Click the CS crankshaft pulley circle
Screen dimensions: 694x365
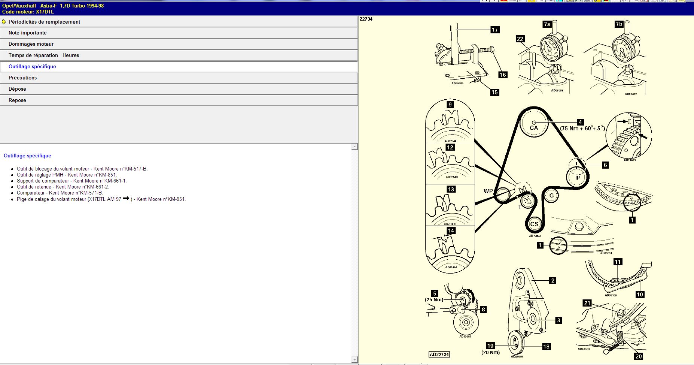(x=534, y=224)
